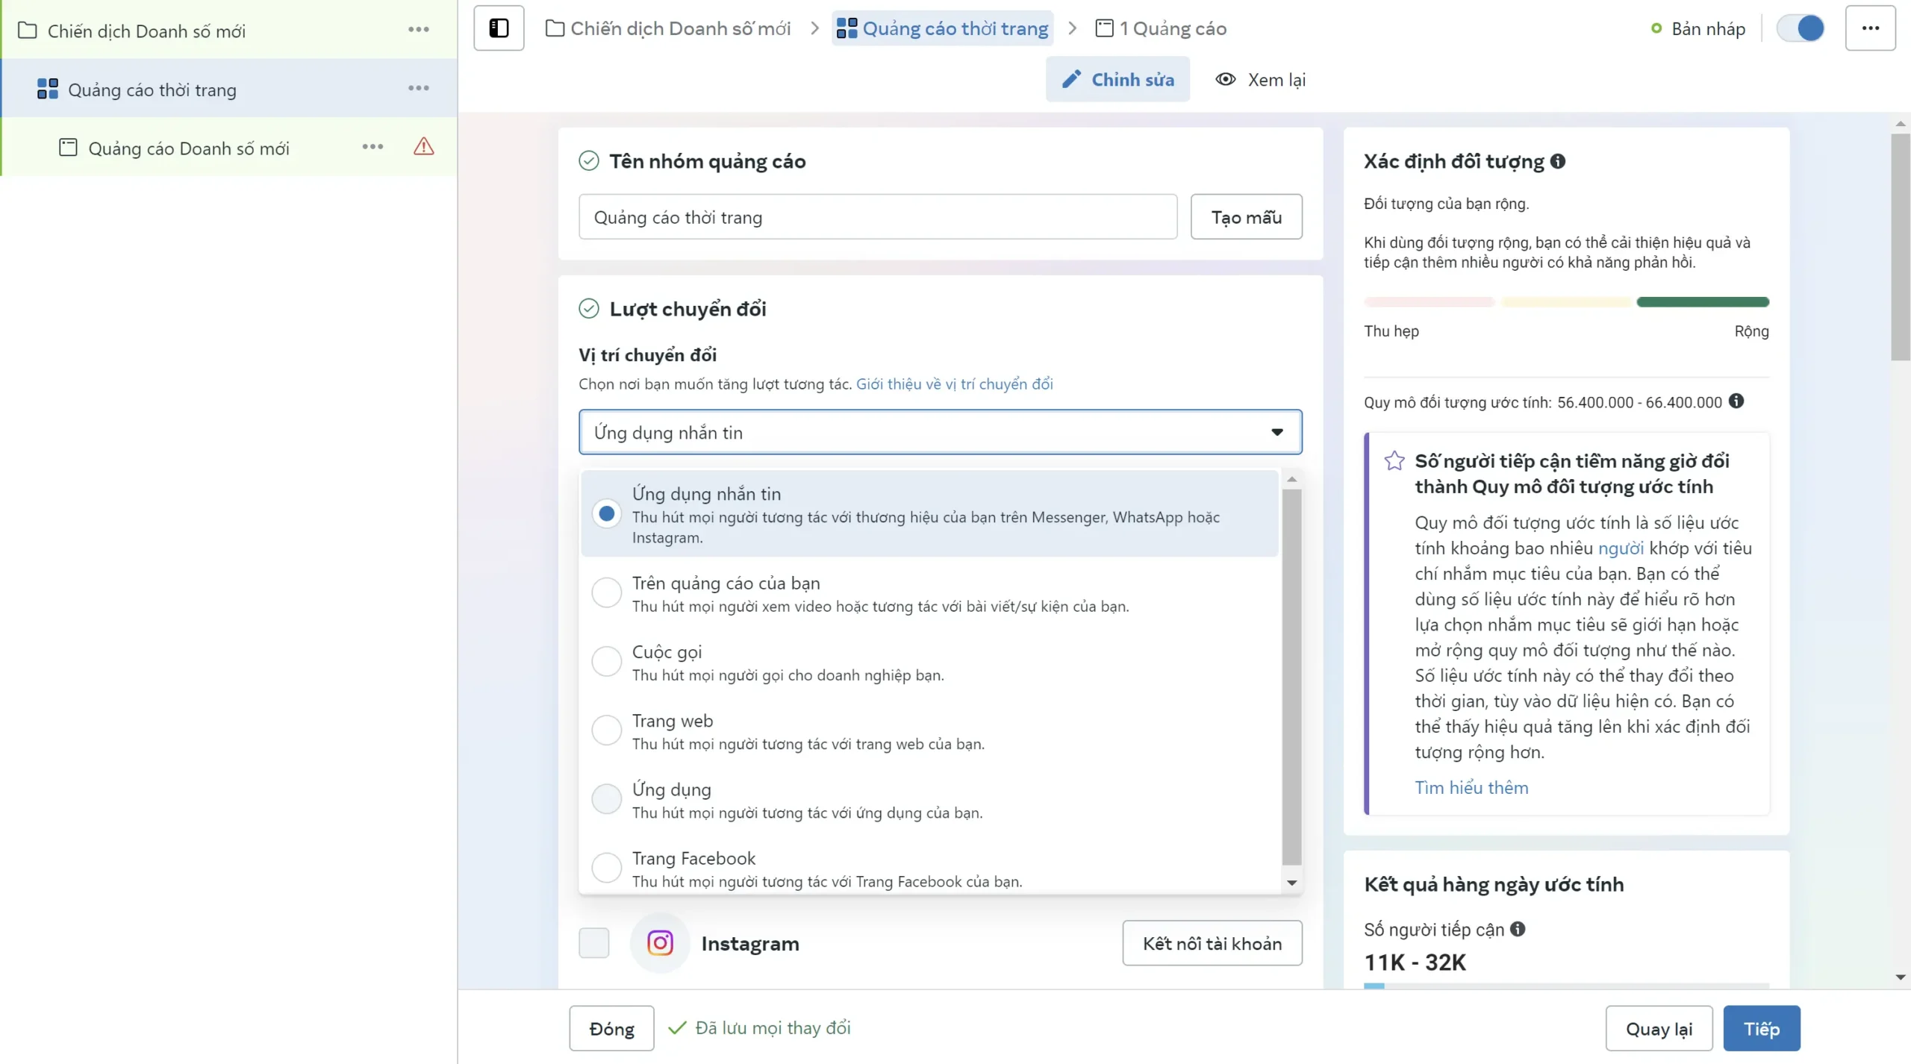Viewport: 1911px width, 1064px height.
Task: Click breadcrumb Chiến dịch Doanh số mới
Action: (x=668, y=28)
